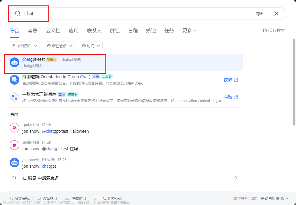Image resolution: width=296 pixels, height=205 pixels.
Task: Clear the search text with 清除
Action: [259, 14]
